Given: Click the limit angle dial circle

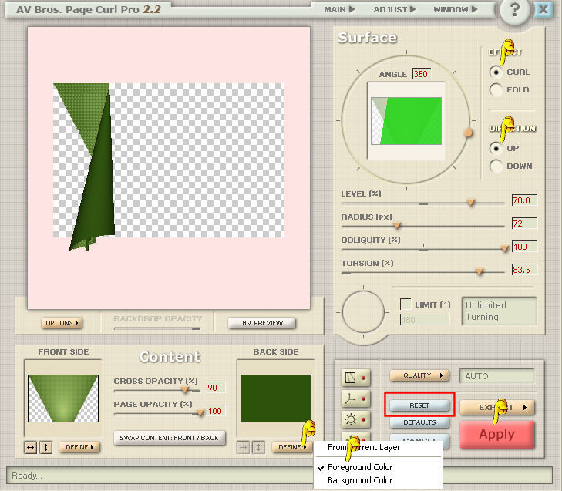Looking at the screenshot, I should point(363,312).
